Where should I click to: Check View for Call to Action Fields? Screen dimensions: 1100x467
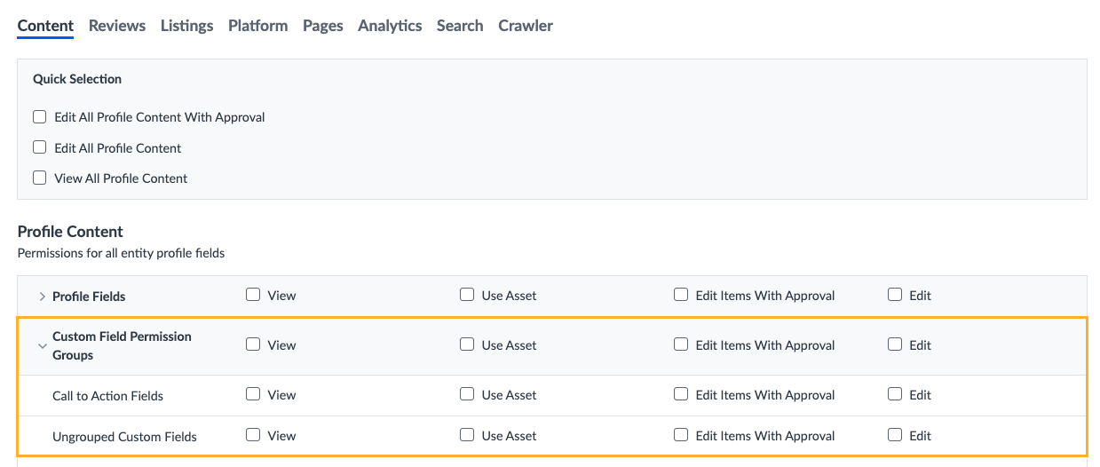253,394
